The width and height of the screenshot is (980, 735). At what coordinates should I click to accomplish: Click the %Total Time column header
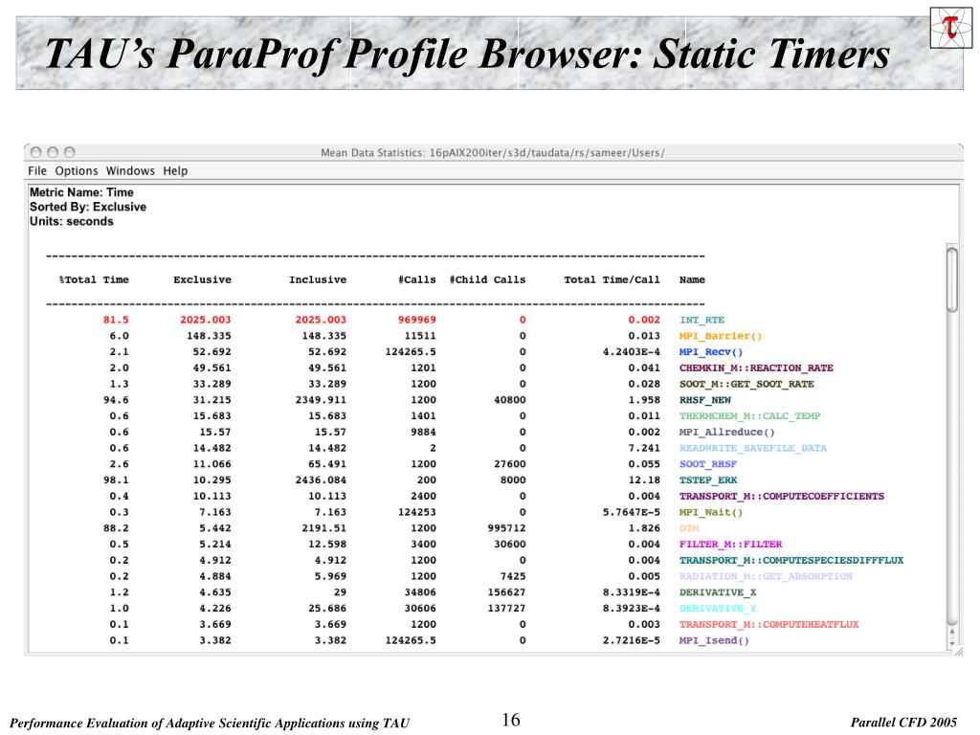point(94,280)
